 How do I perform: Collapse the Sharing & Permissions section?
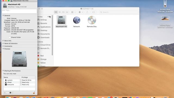point(3,71)
